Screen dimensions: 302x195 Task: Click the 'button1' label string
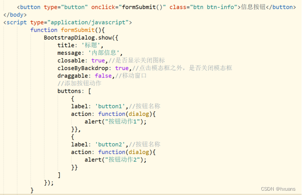click(110, 106)
